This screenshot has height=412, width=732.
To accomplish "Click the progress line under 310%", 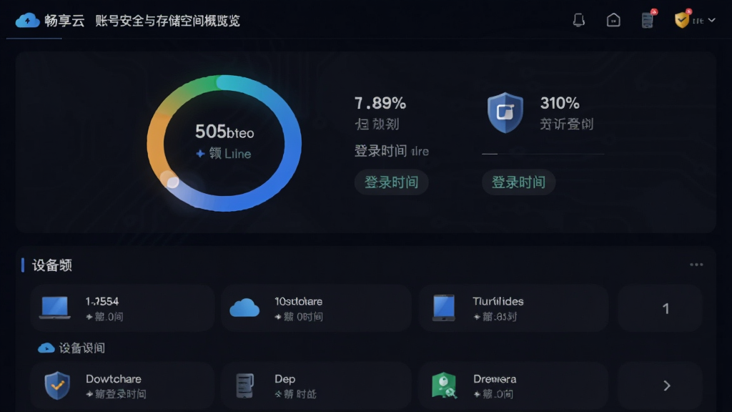I will [x=543, y=153].
